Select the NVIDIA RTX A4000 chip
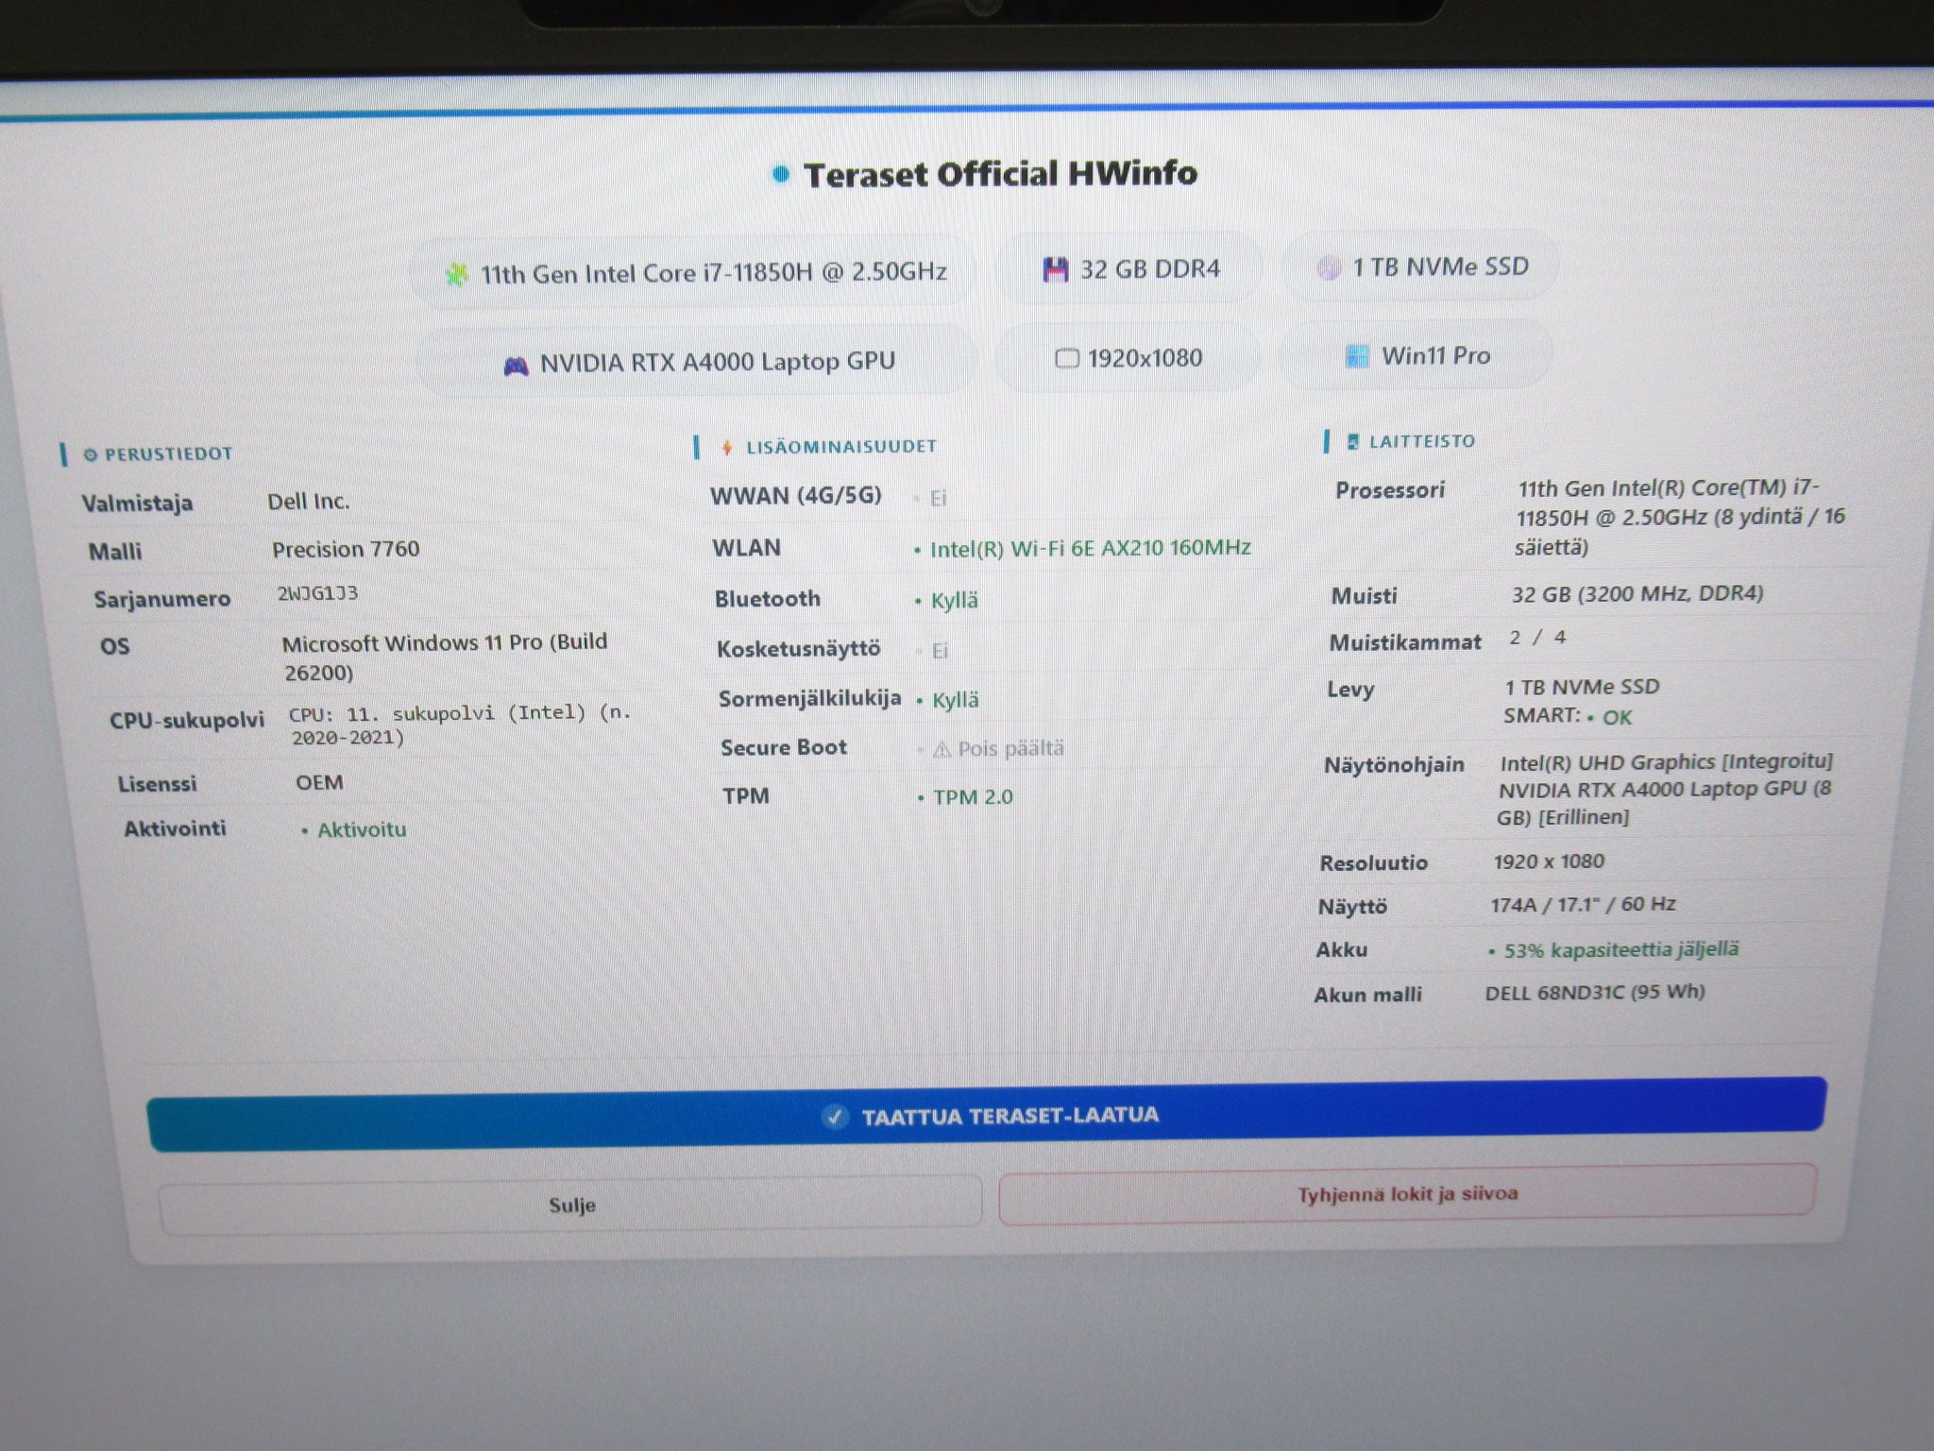The width and height of the screenshot is (1934, 1451). 697,362
